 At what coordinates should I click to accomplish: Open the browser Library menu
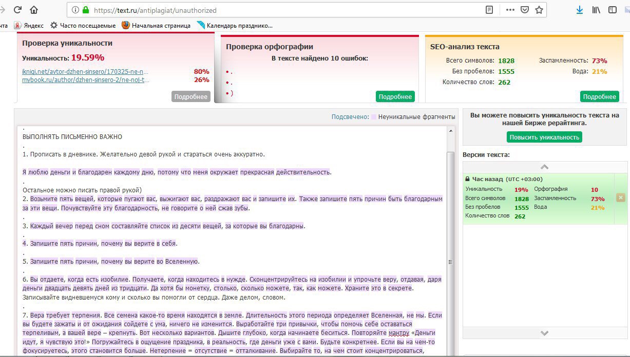(x=596, y=10)
